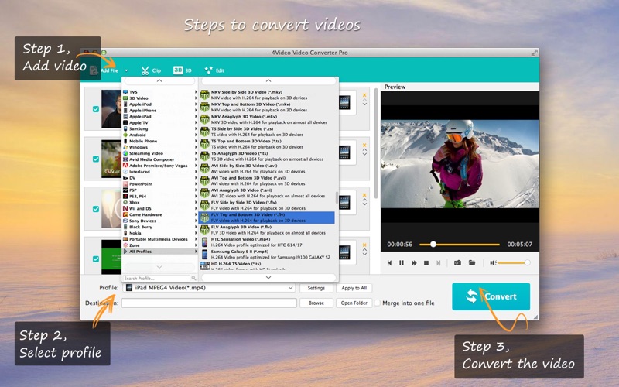619x387 pixels.
Task: Expand the Apple iPad category
Action: (x=160, y=117)
